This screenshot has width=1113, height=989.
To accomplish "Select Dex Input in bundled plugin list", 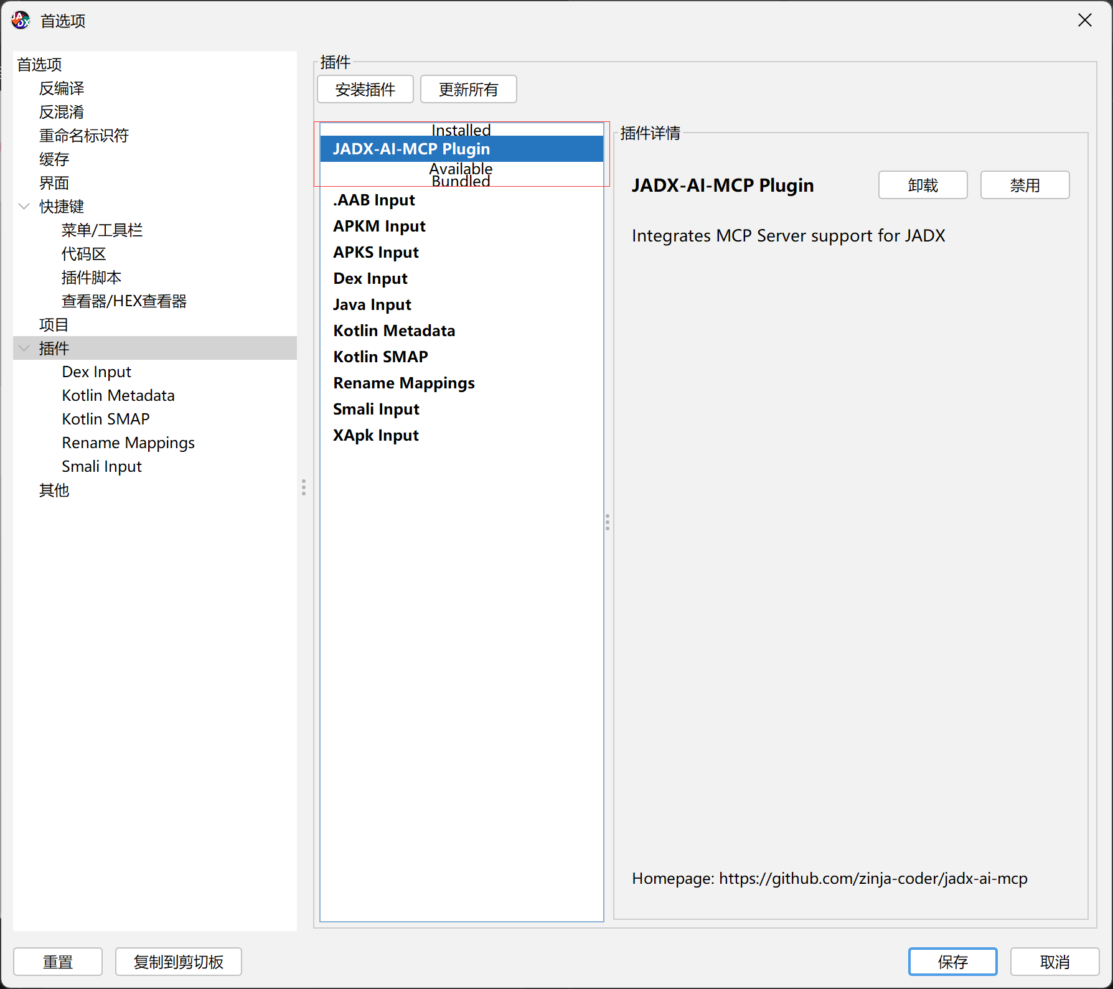I will (462, 278).
